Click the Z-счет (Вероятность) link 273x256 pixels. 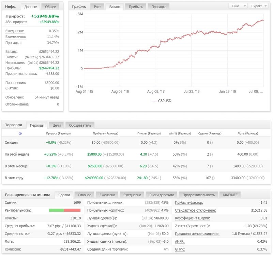point(192,226)
